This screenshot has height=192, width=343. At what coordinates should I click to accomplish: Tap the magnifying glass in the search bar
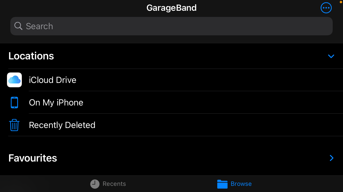[18, 26]
